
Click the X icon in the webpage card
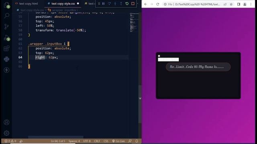click(x=159, y=56)
